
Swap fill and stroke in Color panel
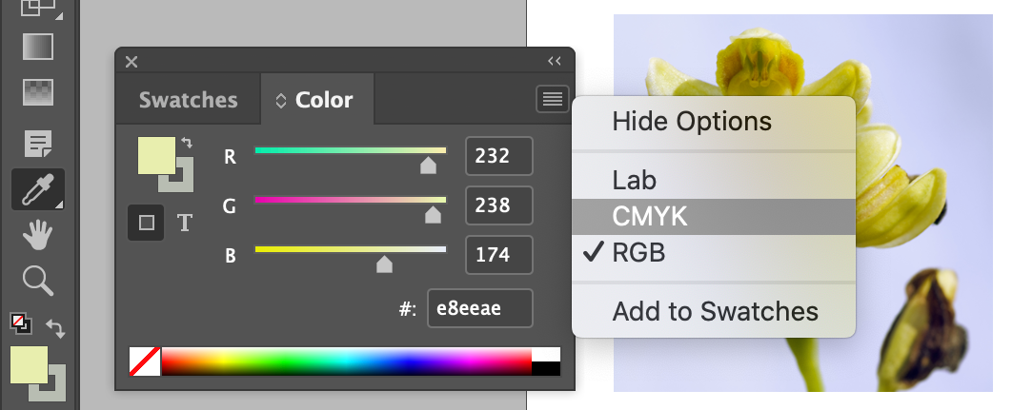[x=187, y=143]
